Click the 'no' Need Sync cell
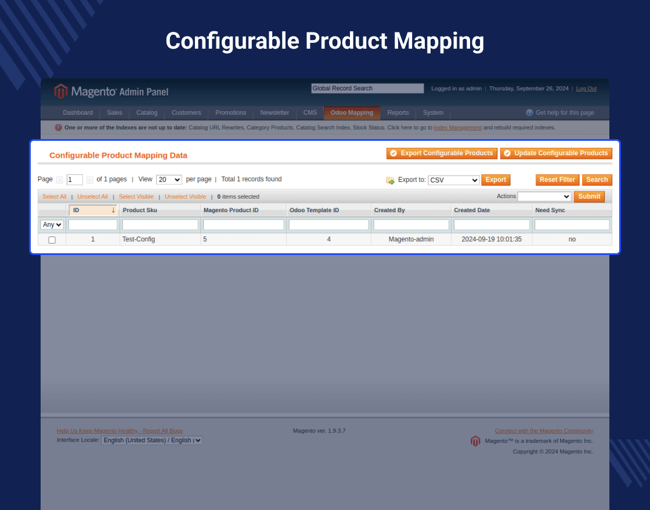650x510 pixels. [x=572, y=239]
